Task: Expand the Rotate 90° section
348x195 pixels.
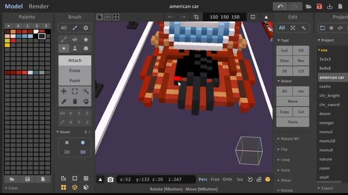Action: pos(289,139)
